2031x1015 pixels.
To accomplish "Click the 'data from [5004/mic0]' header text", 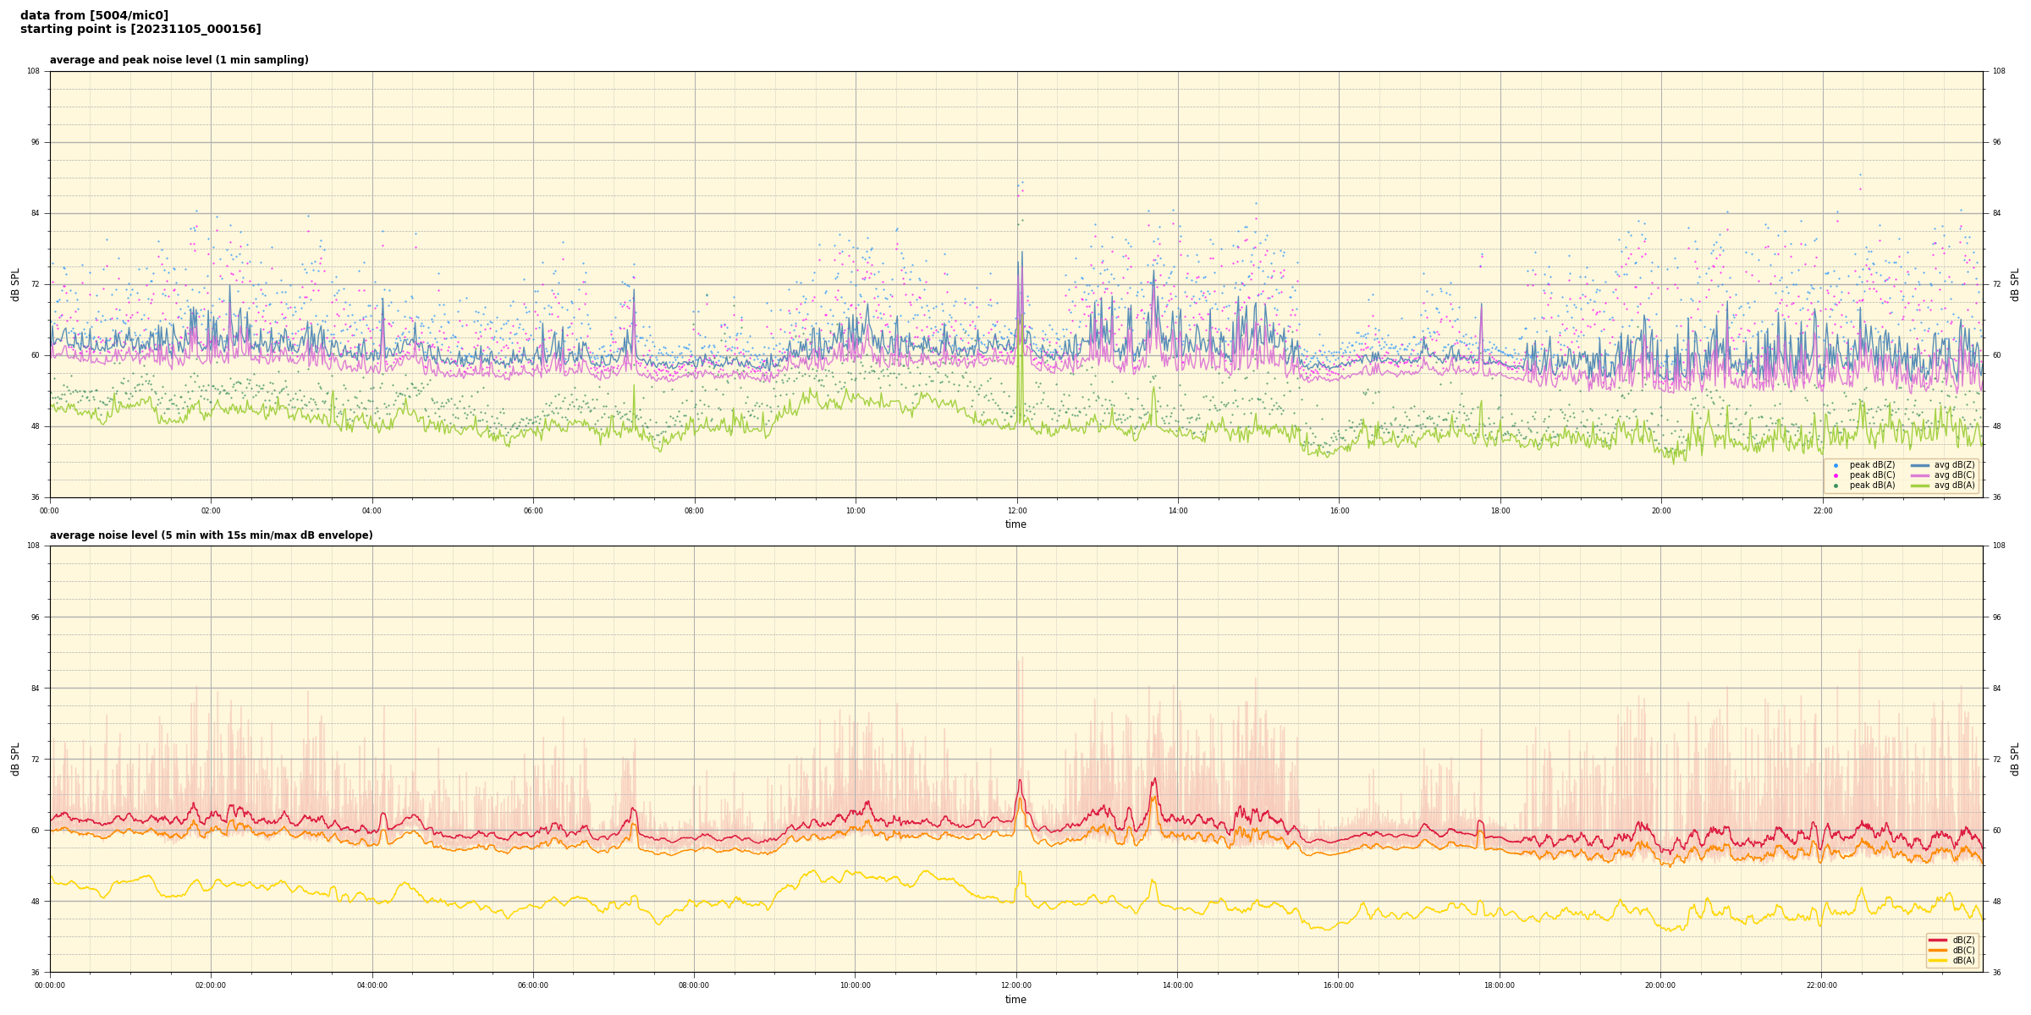I will (94, 15).
